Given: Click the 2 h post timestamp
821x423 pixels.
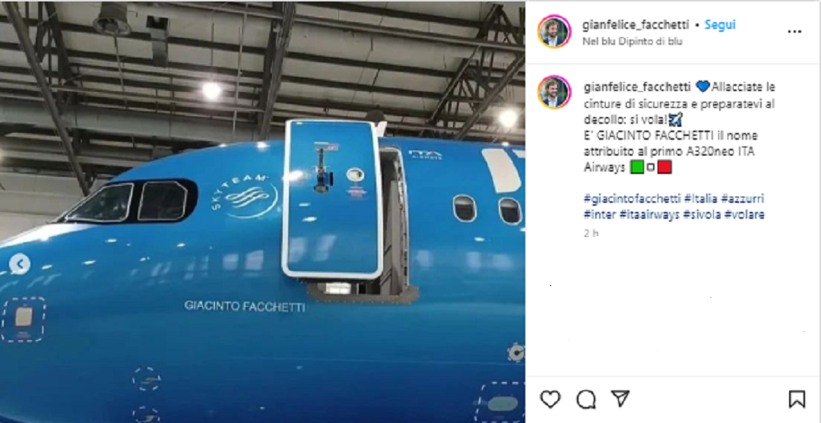Looking at the screenshot, I should [x=591, y=233].
